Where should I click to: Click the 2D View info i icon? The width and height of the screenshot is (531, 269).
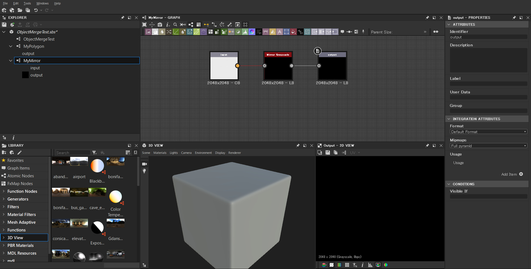[362, 265]
